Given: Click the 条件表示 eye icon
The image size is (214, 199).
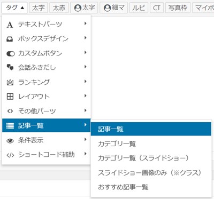Looking at the screenshot, I should point(10,141).
